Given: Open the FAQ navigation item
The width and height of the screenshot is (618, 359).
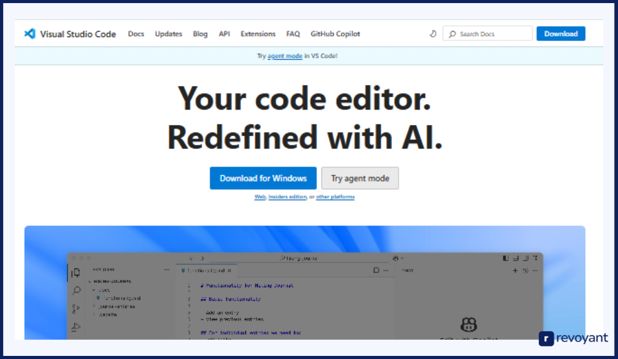Looking at the screenshot, I should coord(293,34).
